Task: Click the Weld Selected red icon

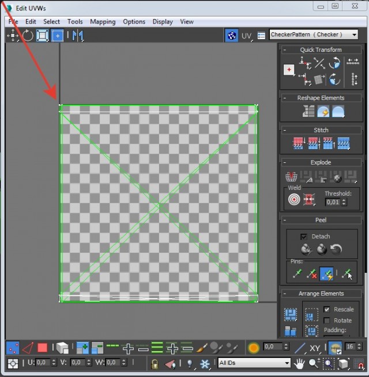Action: coord(309,199)
